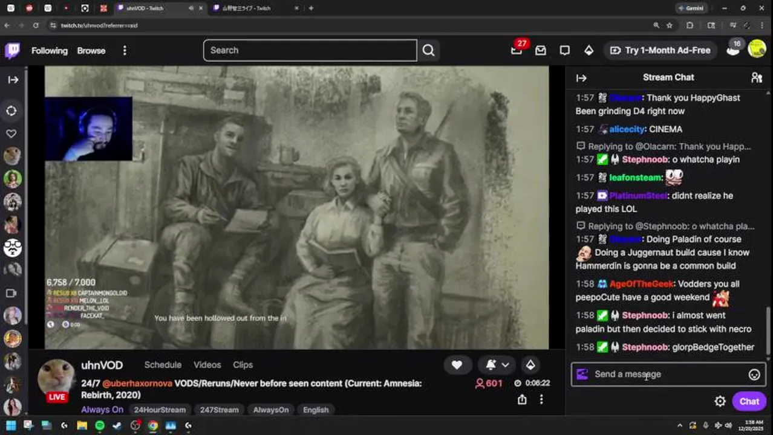773x435 pixels.
Task: Open File Explorer folder in taskbar
Action: click(82, 425)
